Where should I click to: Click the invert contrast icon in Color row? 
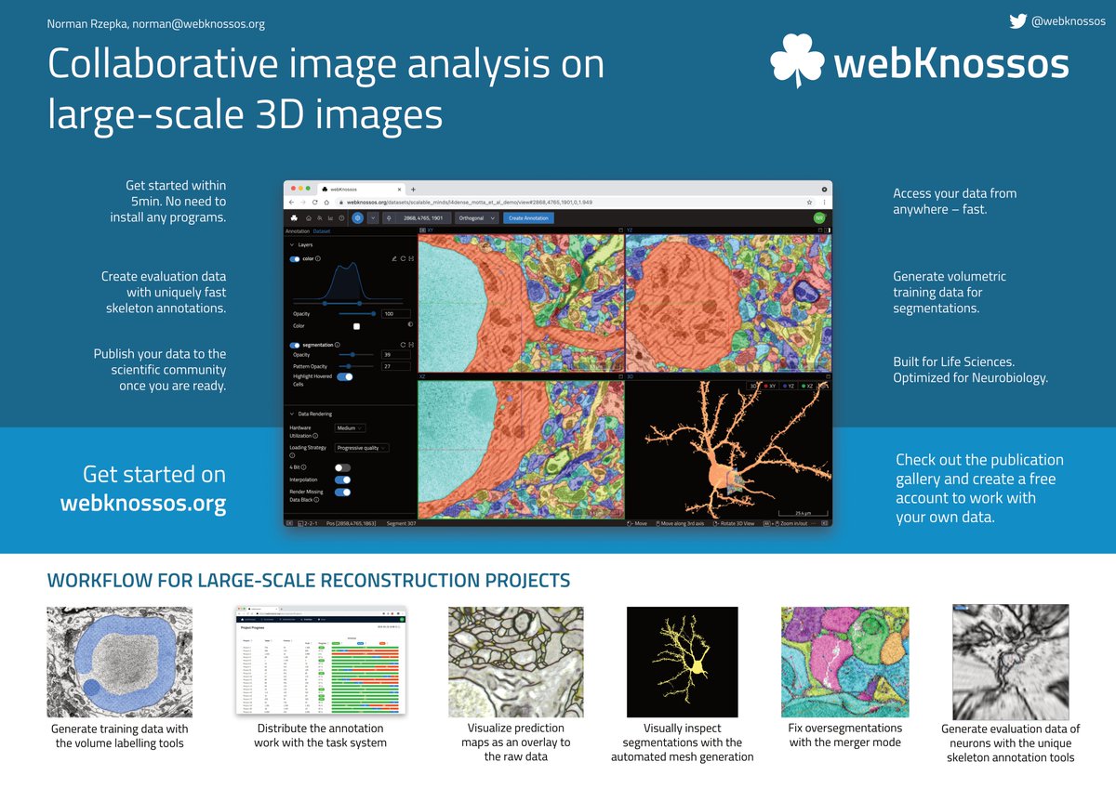[410, 324]
